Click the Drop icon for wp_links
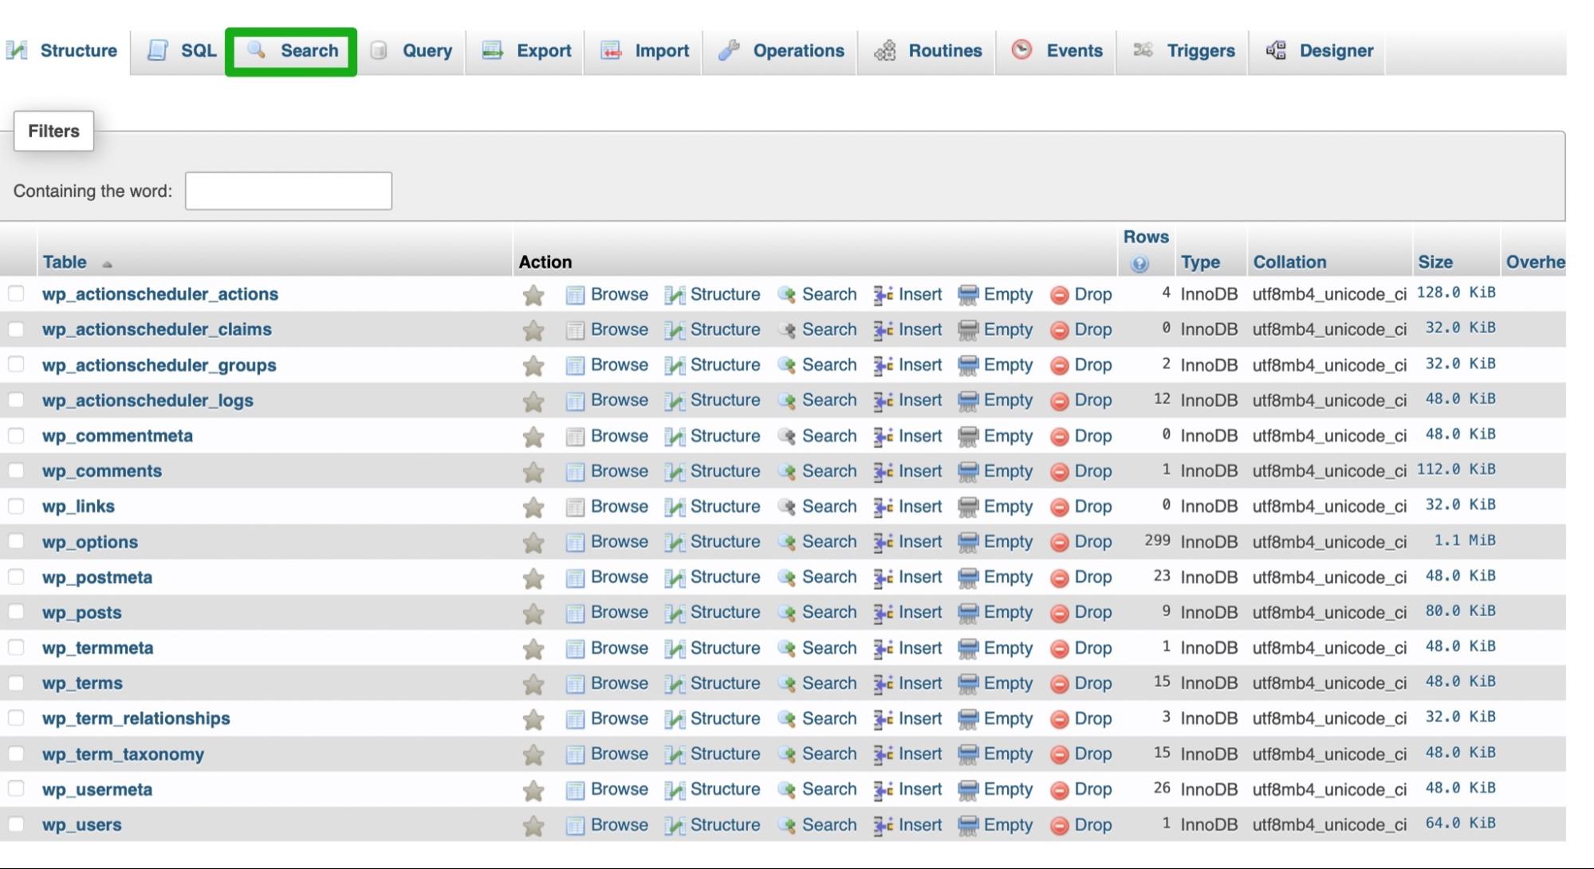 [x=1058, y=506]
